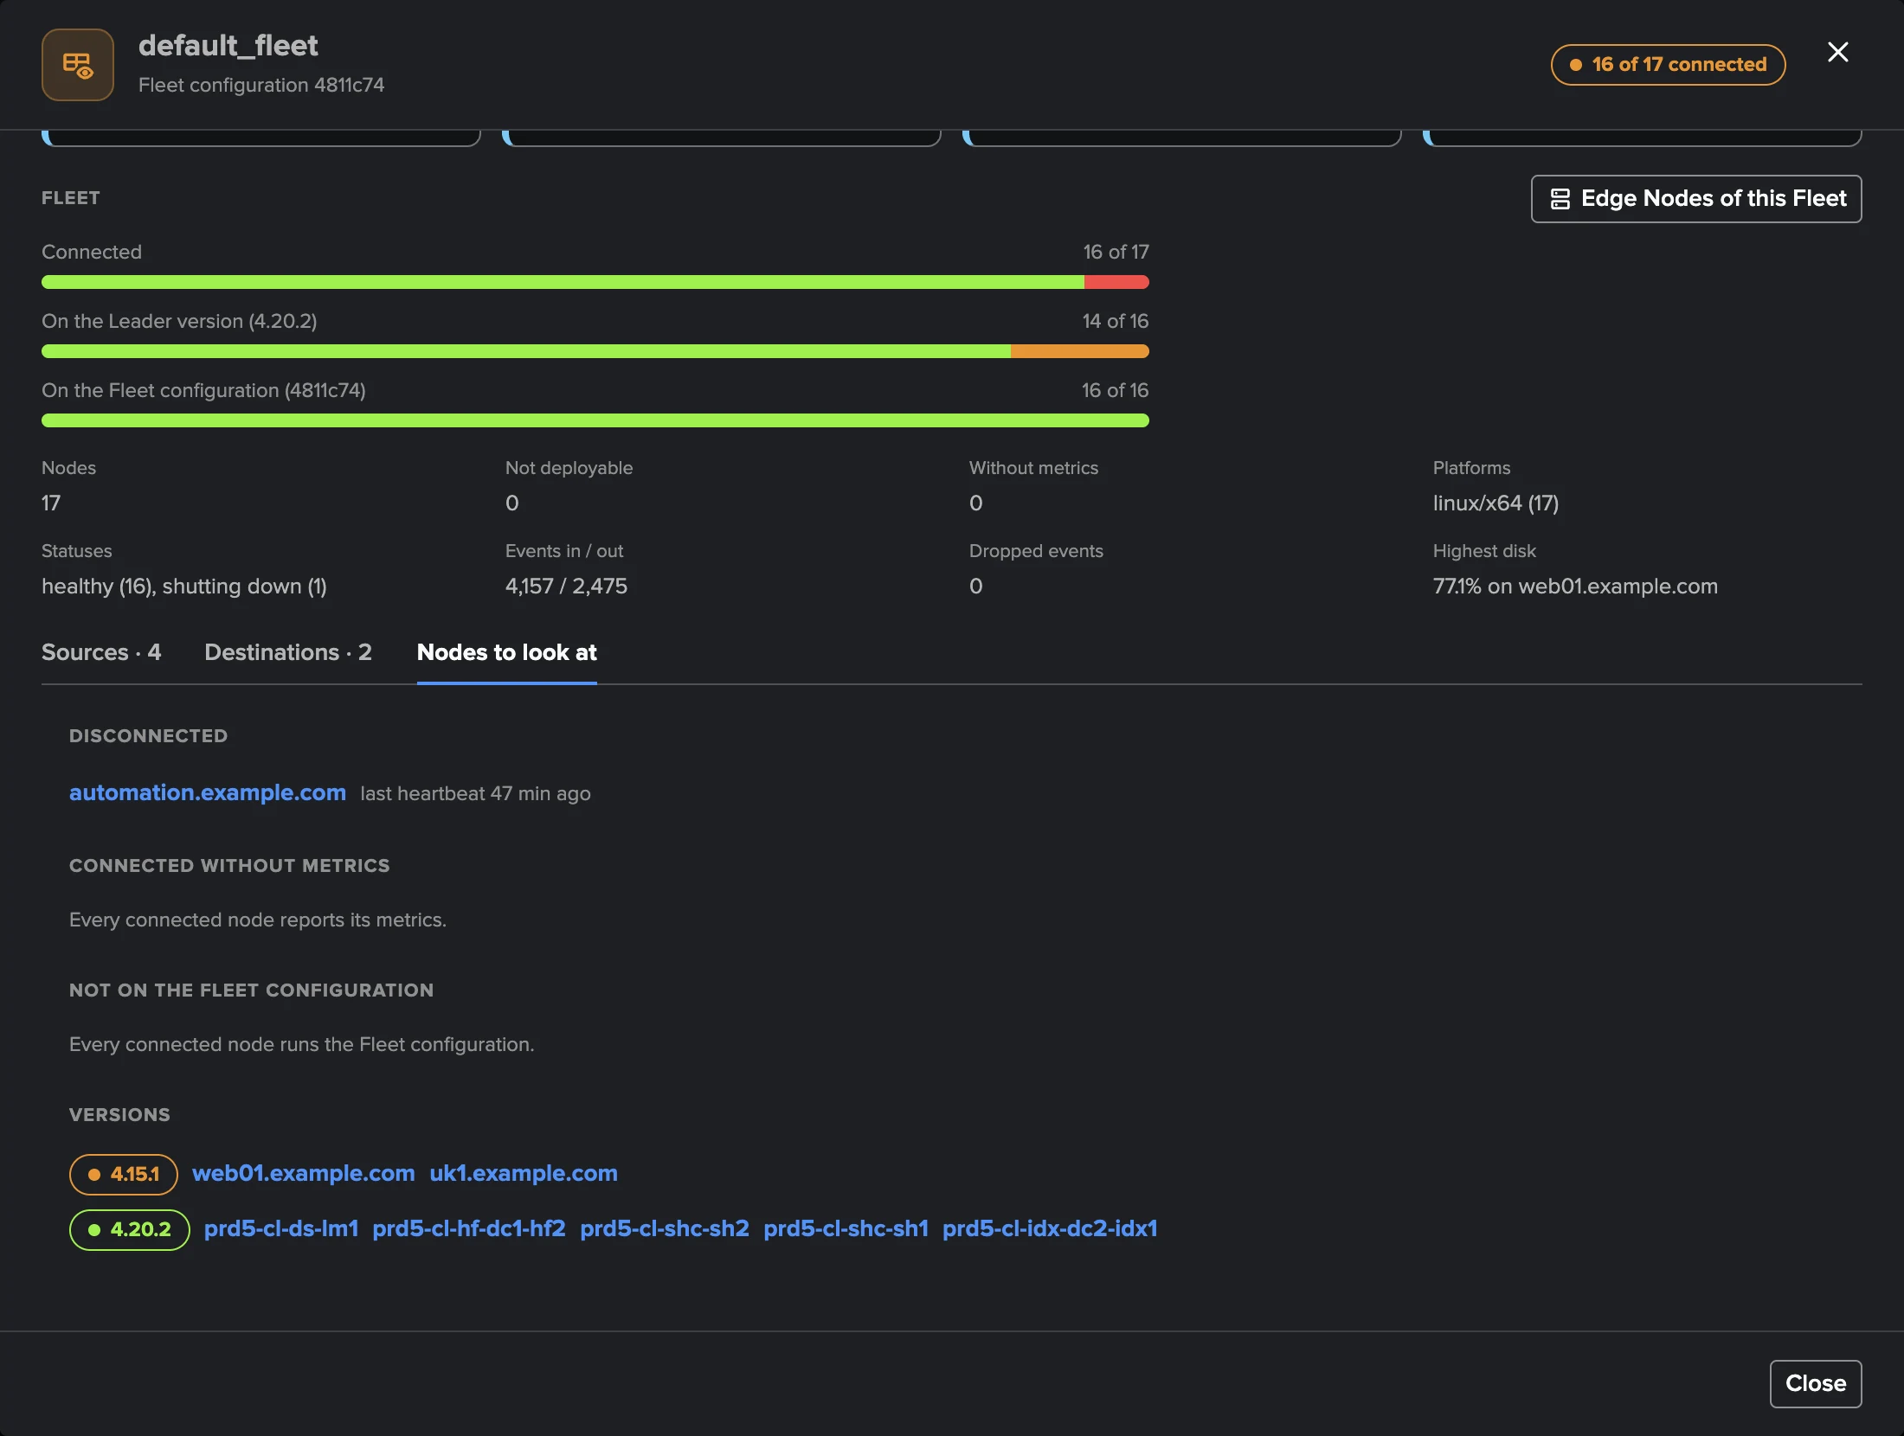Click the 4.20.2 version badge

pos(130,1229)
